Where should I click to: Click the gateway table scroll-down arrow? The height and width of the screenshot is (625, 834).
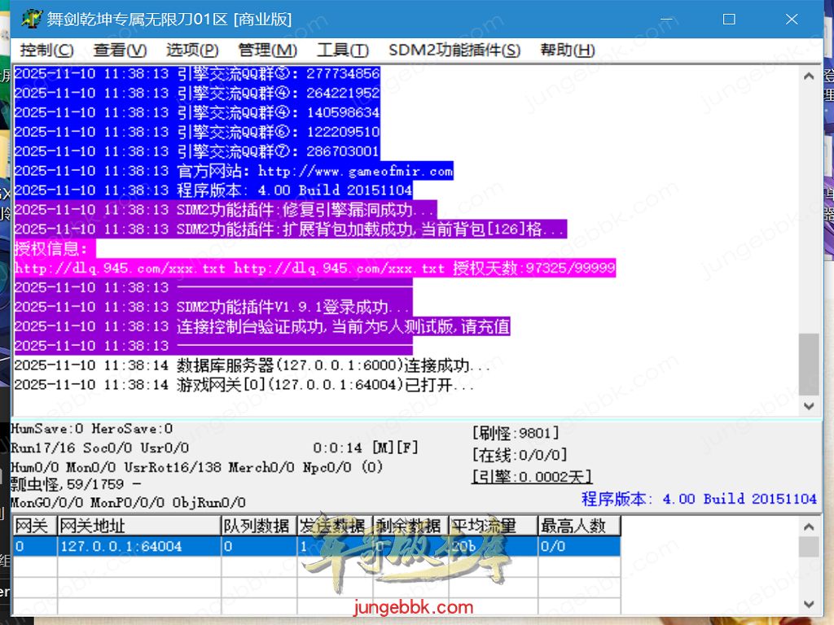tap(809, 604)
